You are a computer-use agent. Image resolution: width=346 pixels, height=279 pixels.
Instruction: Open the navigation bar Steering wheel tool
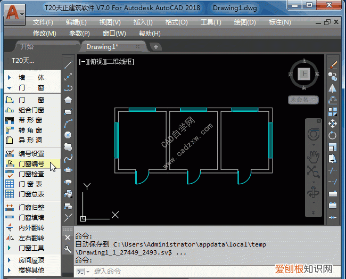pos(314,134)
